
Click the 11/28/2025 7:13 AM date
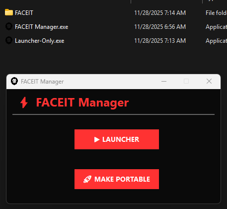click(160, 41)
